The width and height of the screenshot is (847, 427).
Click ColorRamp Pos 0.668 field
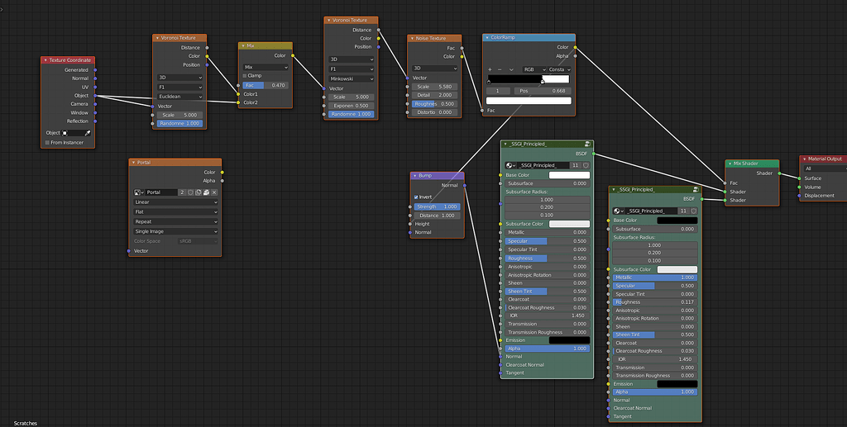pyautogui.click(x=543, y=91)
